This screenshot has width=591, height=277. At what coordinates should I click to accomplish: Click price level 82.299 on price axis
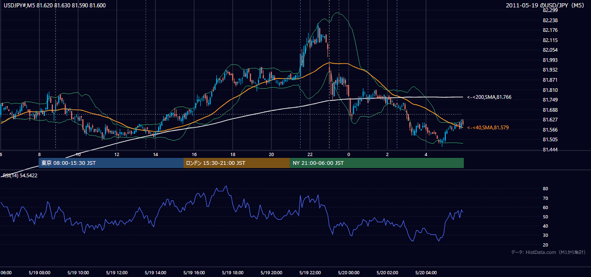[550, 10]
